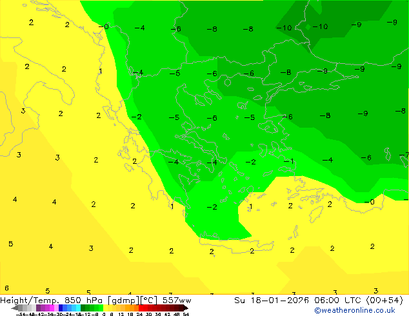Click the 0 legend scale label
The width and height of the screenshot is (409, 316).
point(104,315)
